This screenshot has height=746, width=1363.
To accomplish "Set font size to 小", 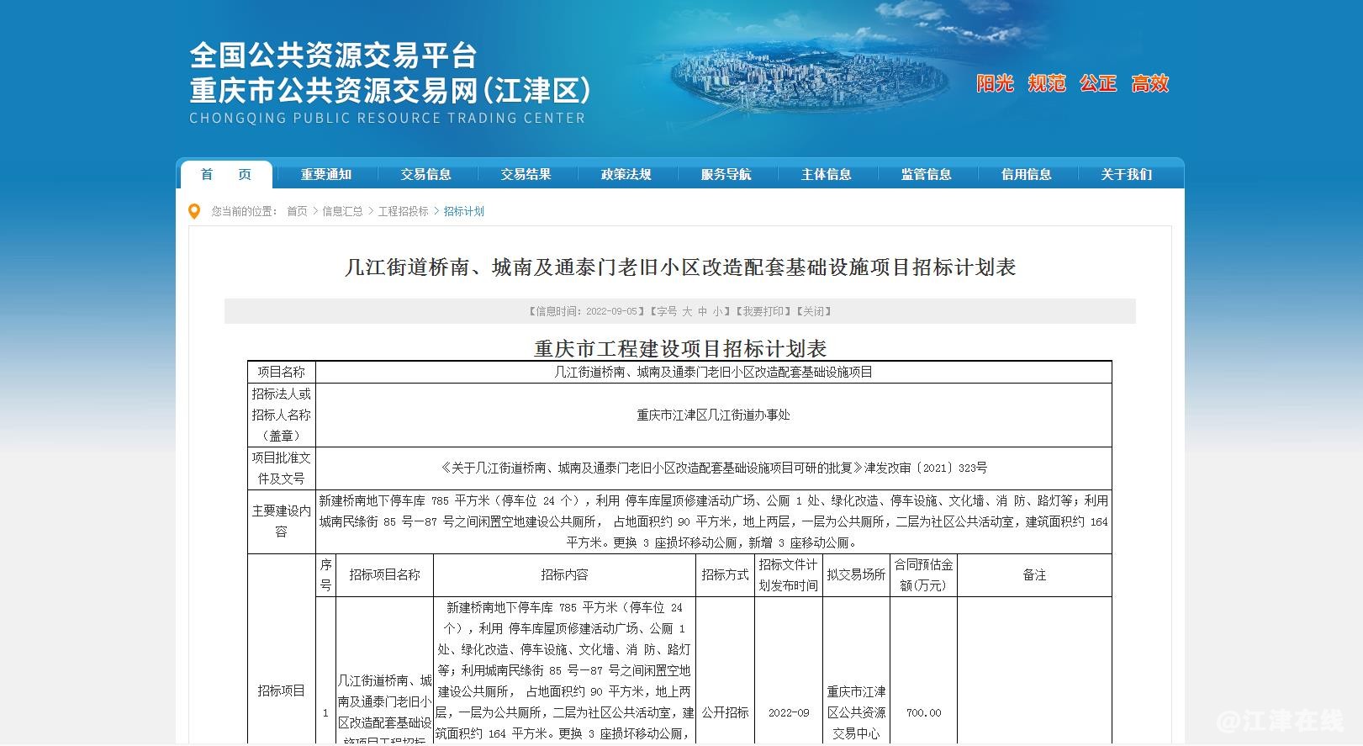I will pos(718,311).
